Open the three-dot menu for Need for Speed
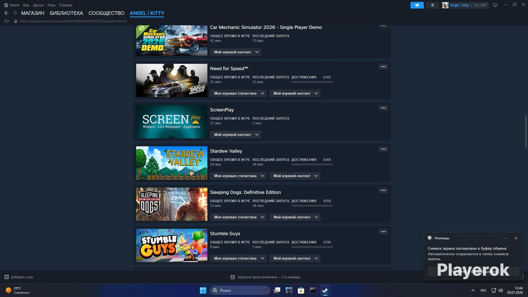Screen dimensions: 528x297 pos(383,67)
